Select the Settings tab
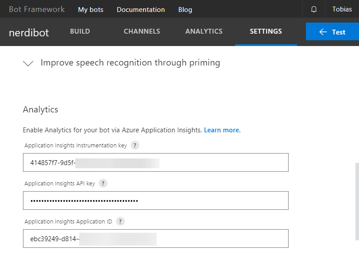359x258 pixels. tap(266, 31)
